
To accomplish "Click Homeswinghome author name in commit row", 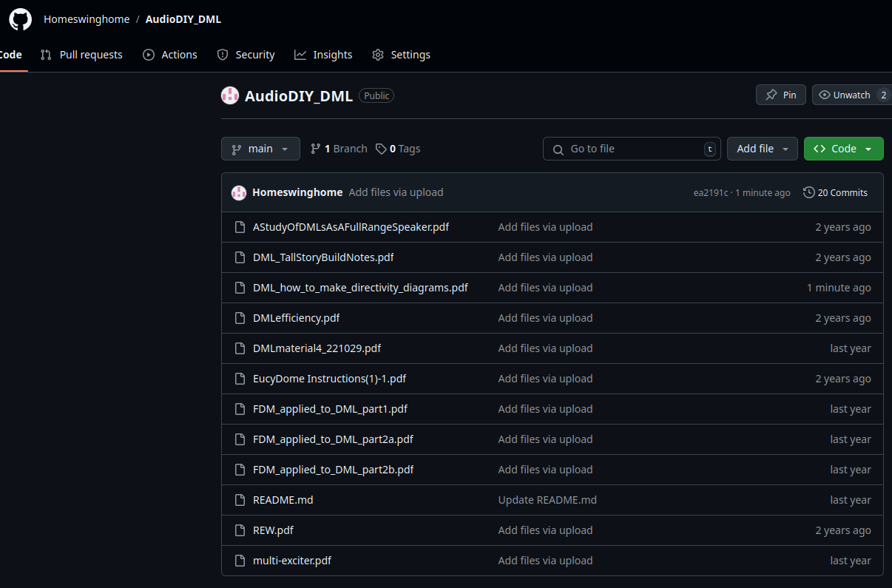I will pyautogui.click(x=297, y=192).
